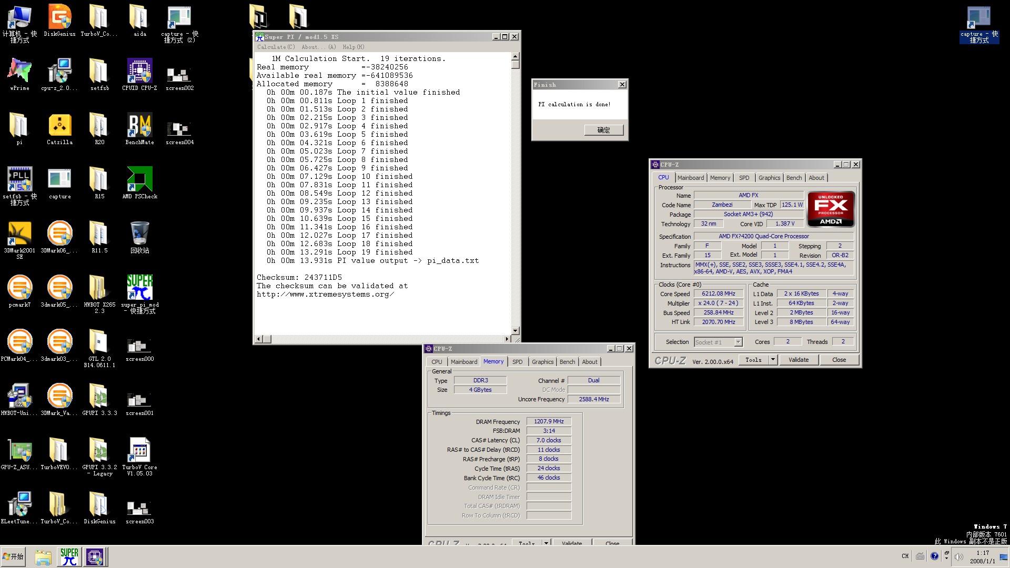The height and width of the screenshot is (568, 1010).
Task: Launch AMD PSCheck desktop icon
Action: 139,183
